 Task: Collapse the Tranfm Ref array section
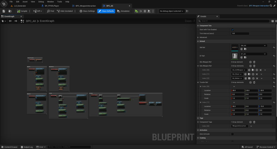click(198, 82)
